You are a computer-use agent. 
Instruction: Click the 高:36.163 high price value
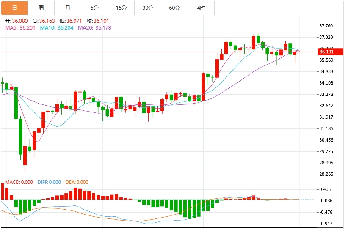click(44, 21)
